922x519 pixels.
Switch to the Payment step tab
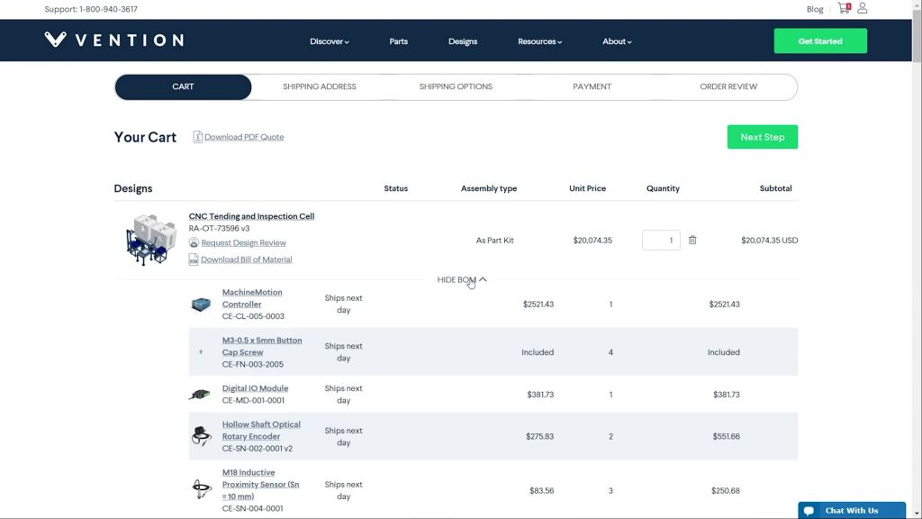[592, 86]
